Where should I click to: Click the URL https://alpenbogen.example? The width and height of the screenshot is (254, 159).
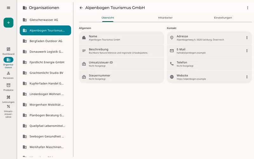(x=191, y=79)
